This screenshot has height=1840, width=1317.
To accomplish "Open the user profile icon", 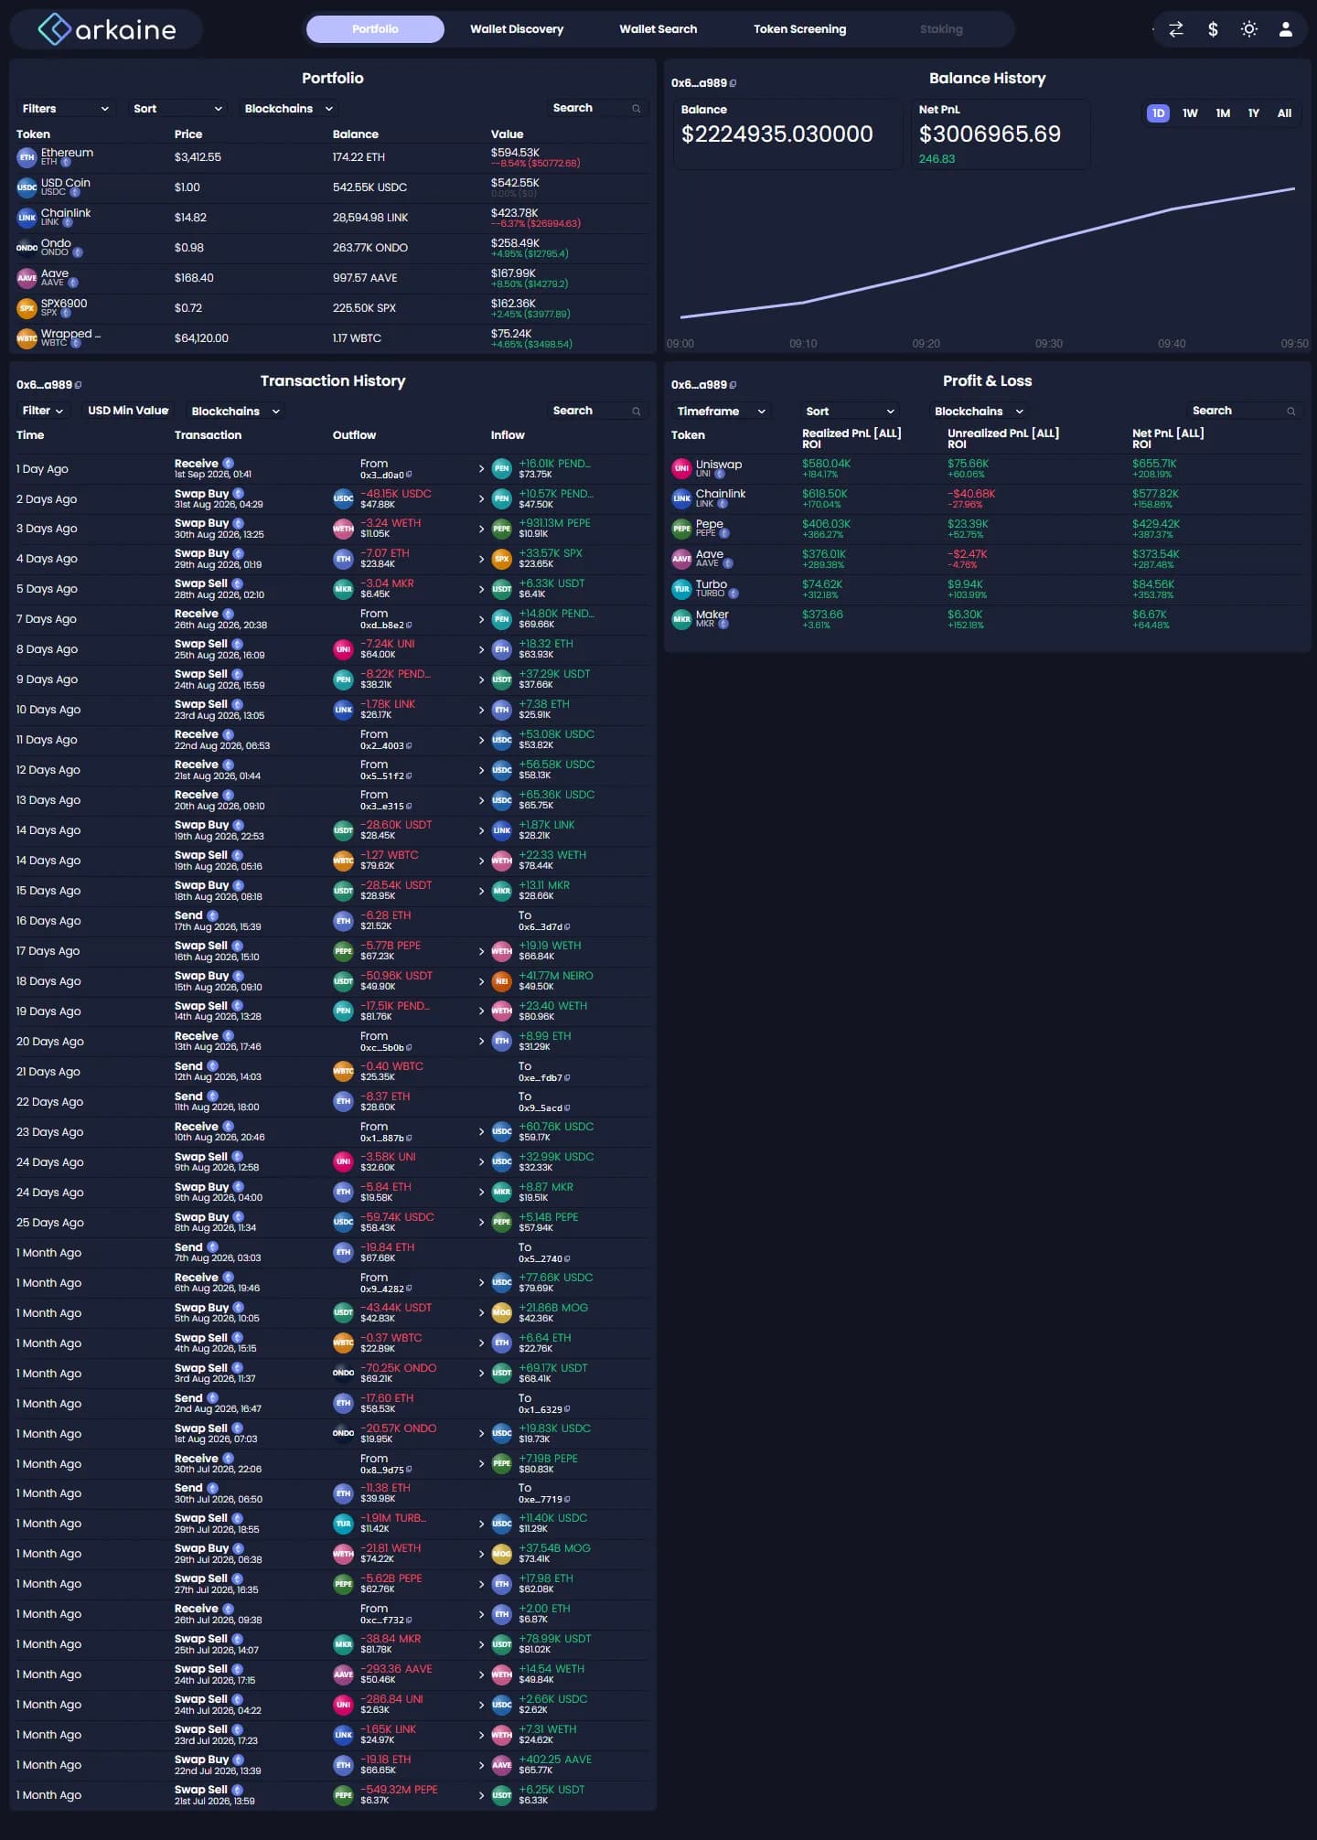I will coord(1285,29).
